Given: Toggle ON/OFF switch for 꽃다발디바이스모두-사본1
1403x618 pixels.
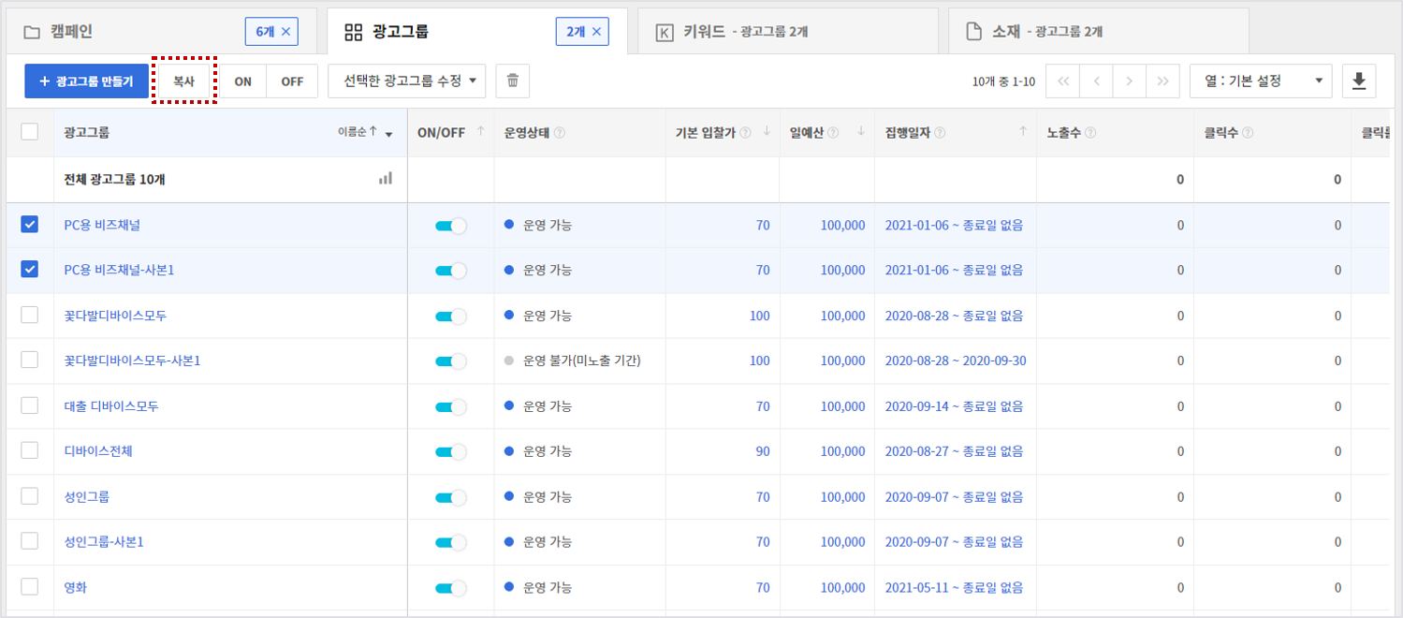Looking at the screenshot, I should pyautogui.click(x=450, y=361).
